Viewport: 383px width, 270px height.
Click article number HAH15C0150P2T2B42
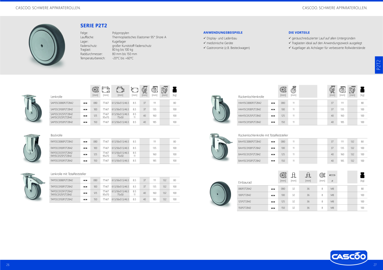[250, 122]
